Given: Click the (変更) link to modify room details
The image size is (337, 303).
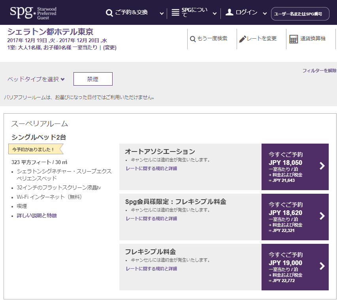Looking at the screenshot, I should [x=110, y=48].
